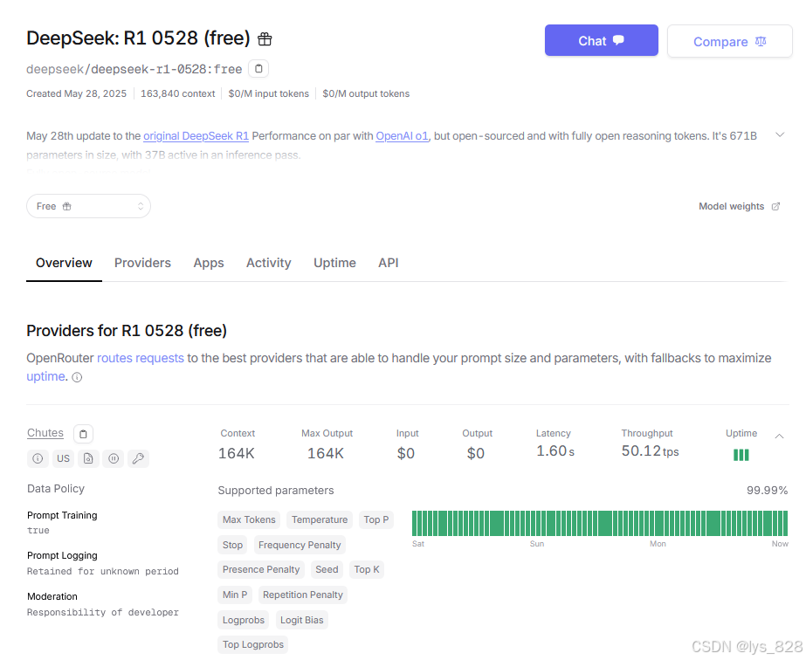Click the Frequency Penalty parameter tag
This screenshot has width=806, height=660.
click(x=300, y=545)
